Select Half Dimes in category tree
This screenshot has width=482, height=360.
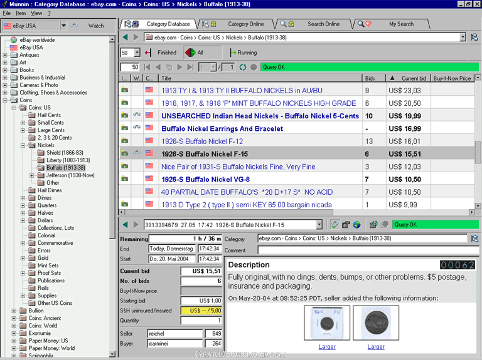pos(50,190)
